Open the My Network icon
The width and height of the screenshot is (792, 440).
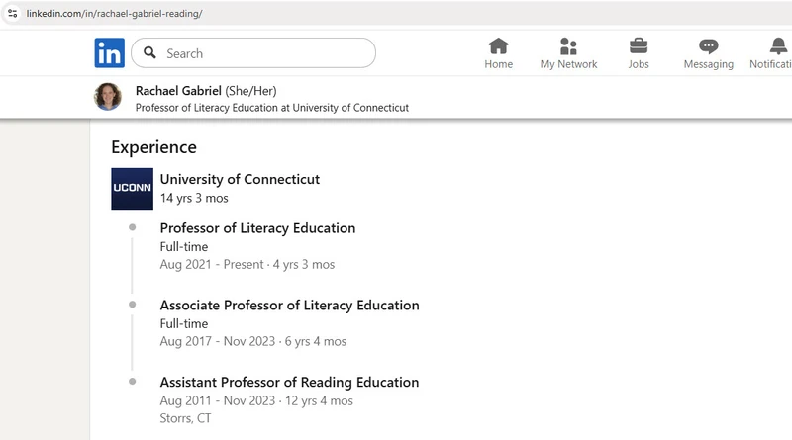pos(568,45)
